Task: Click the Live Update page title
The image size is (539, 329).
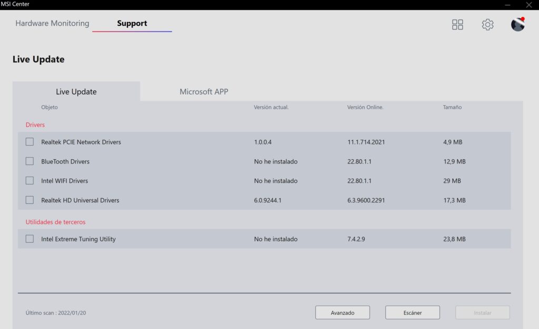Action: tap(38, 59)
